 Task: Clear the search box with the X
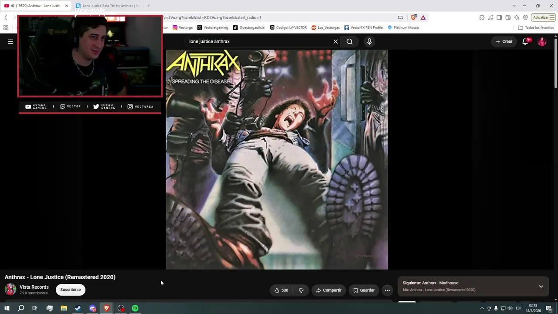click(x=336, y=41)
